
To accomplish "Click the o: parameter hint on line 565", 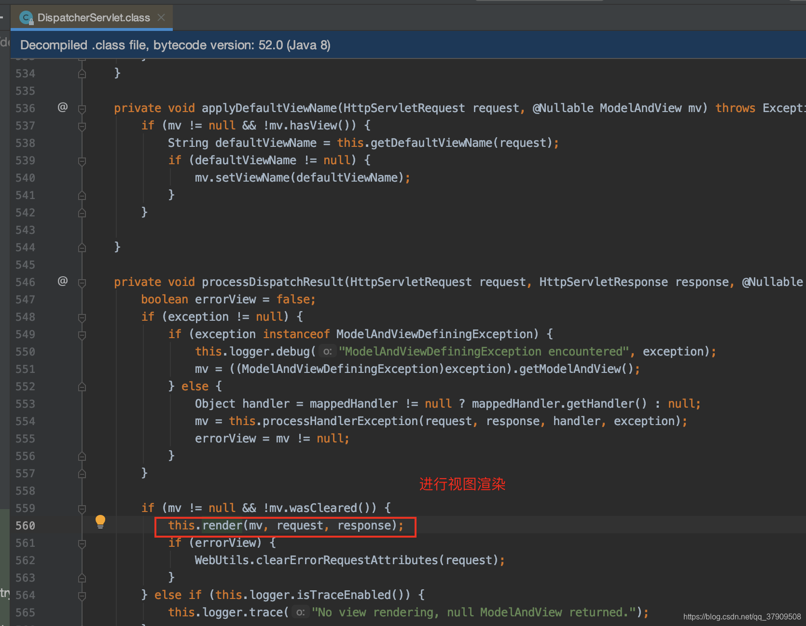I will tap(300, 612).
